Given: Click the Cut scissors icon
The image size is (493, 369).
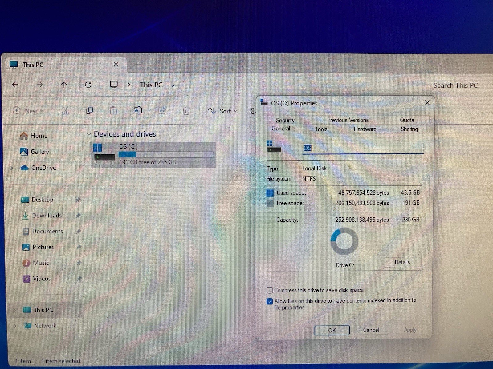Looking at the screenshot, I should click(65, 111).
